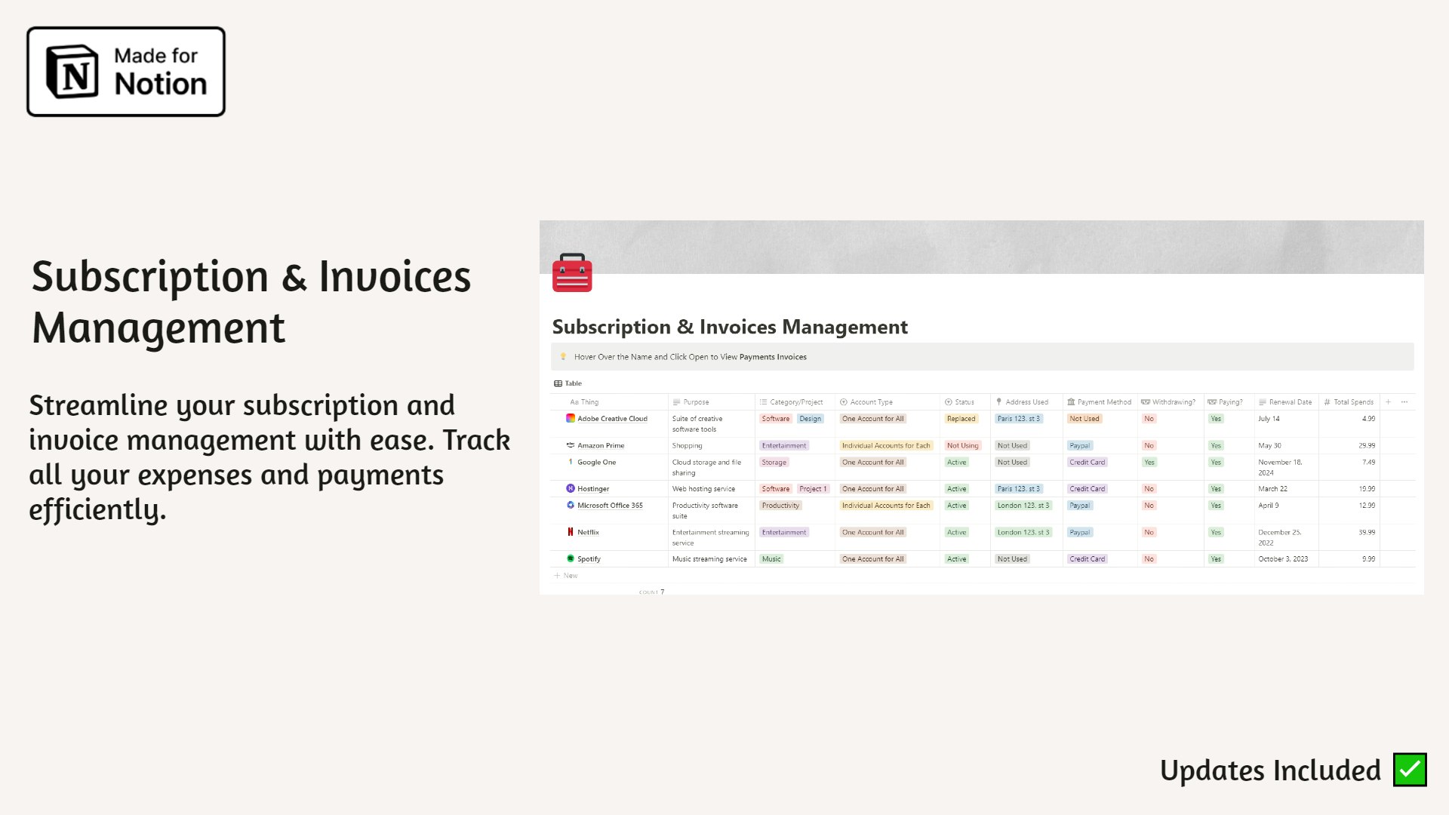1449x815 pixels.
Task: Click the Status column header icon
Action: point(949,402)
